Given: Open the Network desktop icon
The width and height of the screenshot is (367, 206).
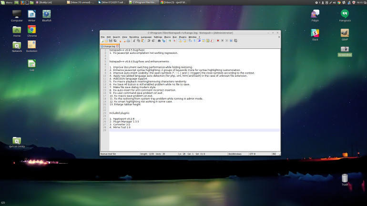Looking at the screenshot, I should pos(17,47).
